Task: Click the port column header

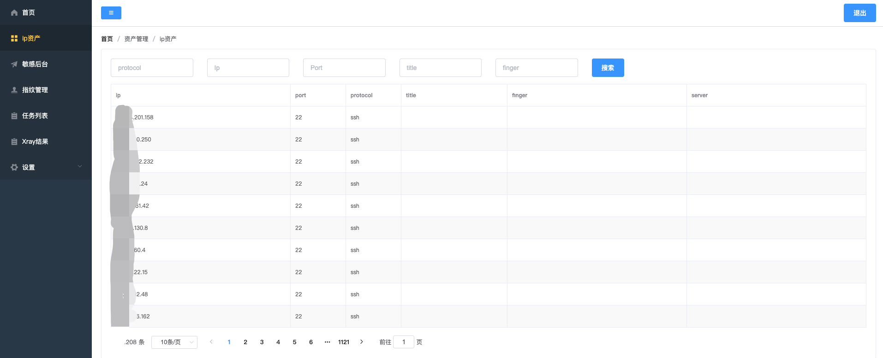Action: click(x=318, y=95)
